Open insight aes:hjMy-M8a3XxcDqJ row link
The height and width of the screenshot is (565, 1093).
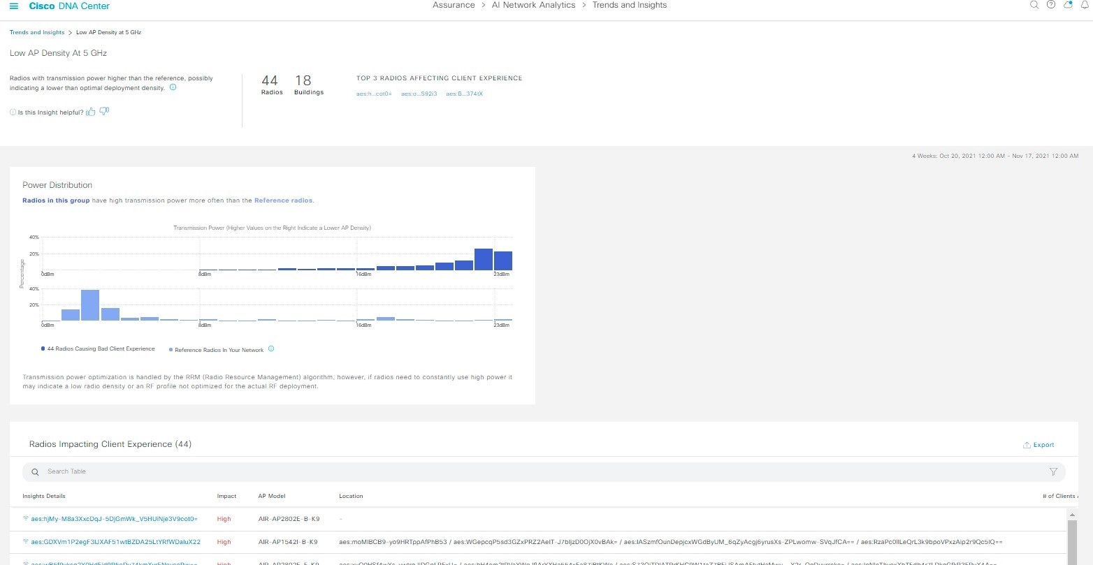[x=115, y=519]
